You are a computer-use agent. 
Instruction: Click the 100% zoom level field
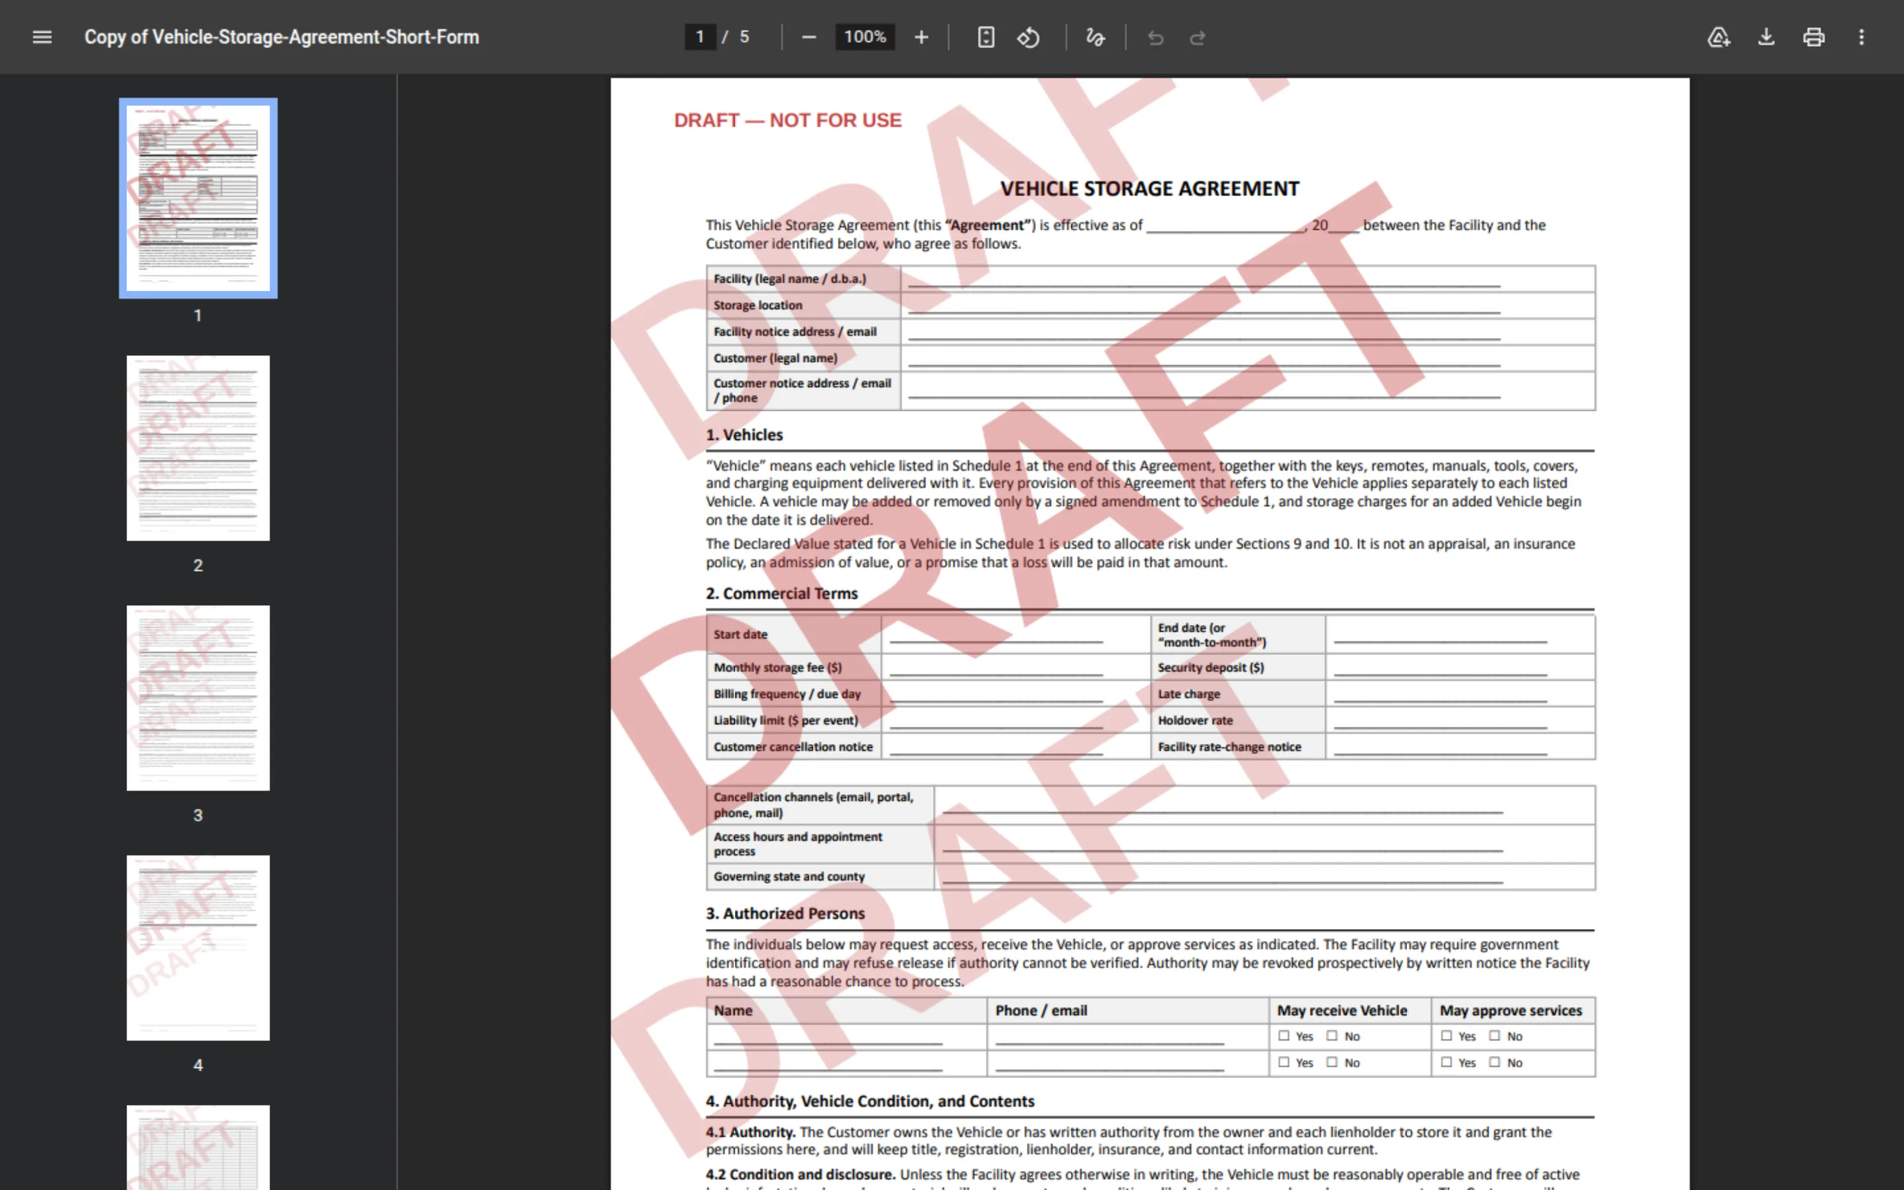[x=865, y=37]
